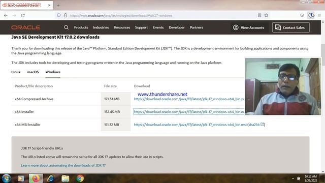This screenshot has height=183, width=325.
Task: Open the Events menu
Action: tap(158, 27)
